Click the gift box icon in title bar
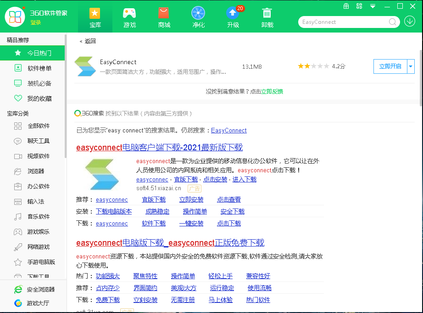Viewport: 423px width, 313px height. 346,6
